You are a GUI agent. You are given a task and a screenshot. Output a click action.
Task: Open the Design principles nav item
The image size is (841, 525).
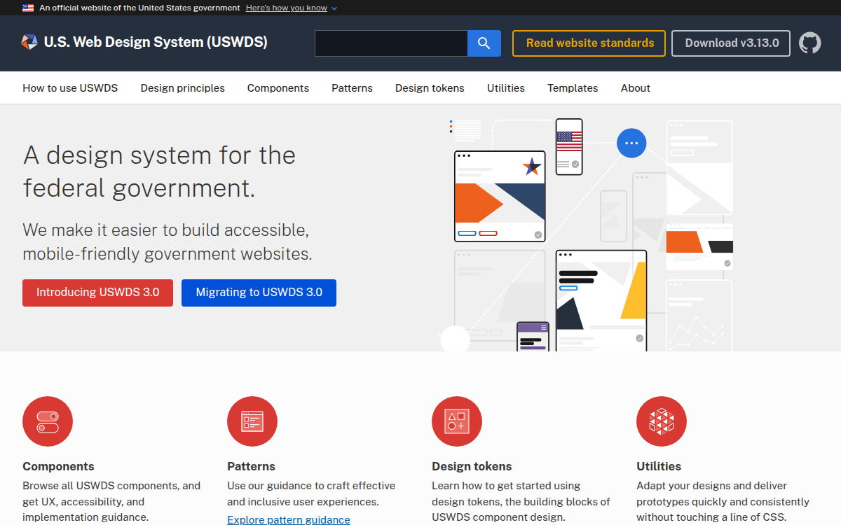coord(183,88)
